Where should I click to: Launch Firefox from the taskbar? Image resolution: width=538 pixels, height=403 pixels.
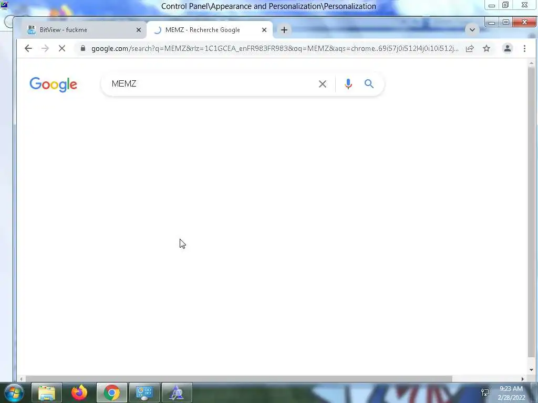79,393
